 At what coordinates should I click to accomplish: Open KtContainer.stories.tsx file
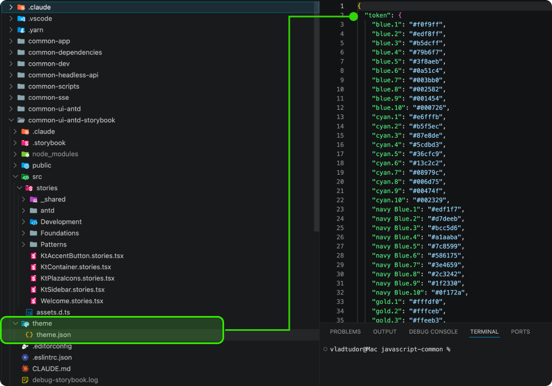(76, 267)
